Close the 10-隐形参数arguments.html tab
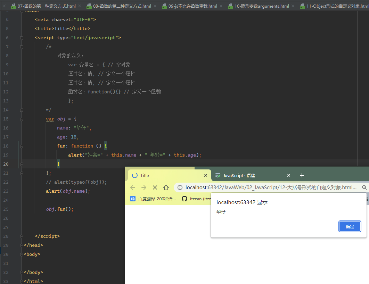369x284 pixels. point(293,6)
